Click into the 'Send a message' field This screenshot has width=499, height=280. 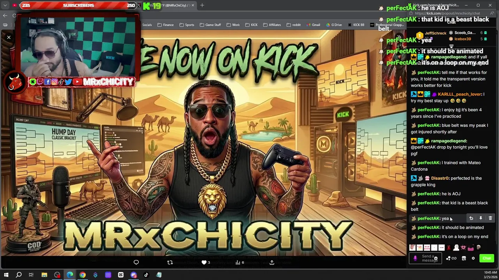tap(425, 258)
